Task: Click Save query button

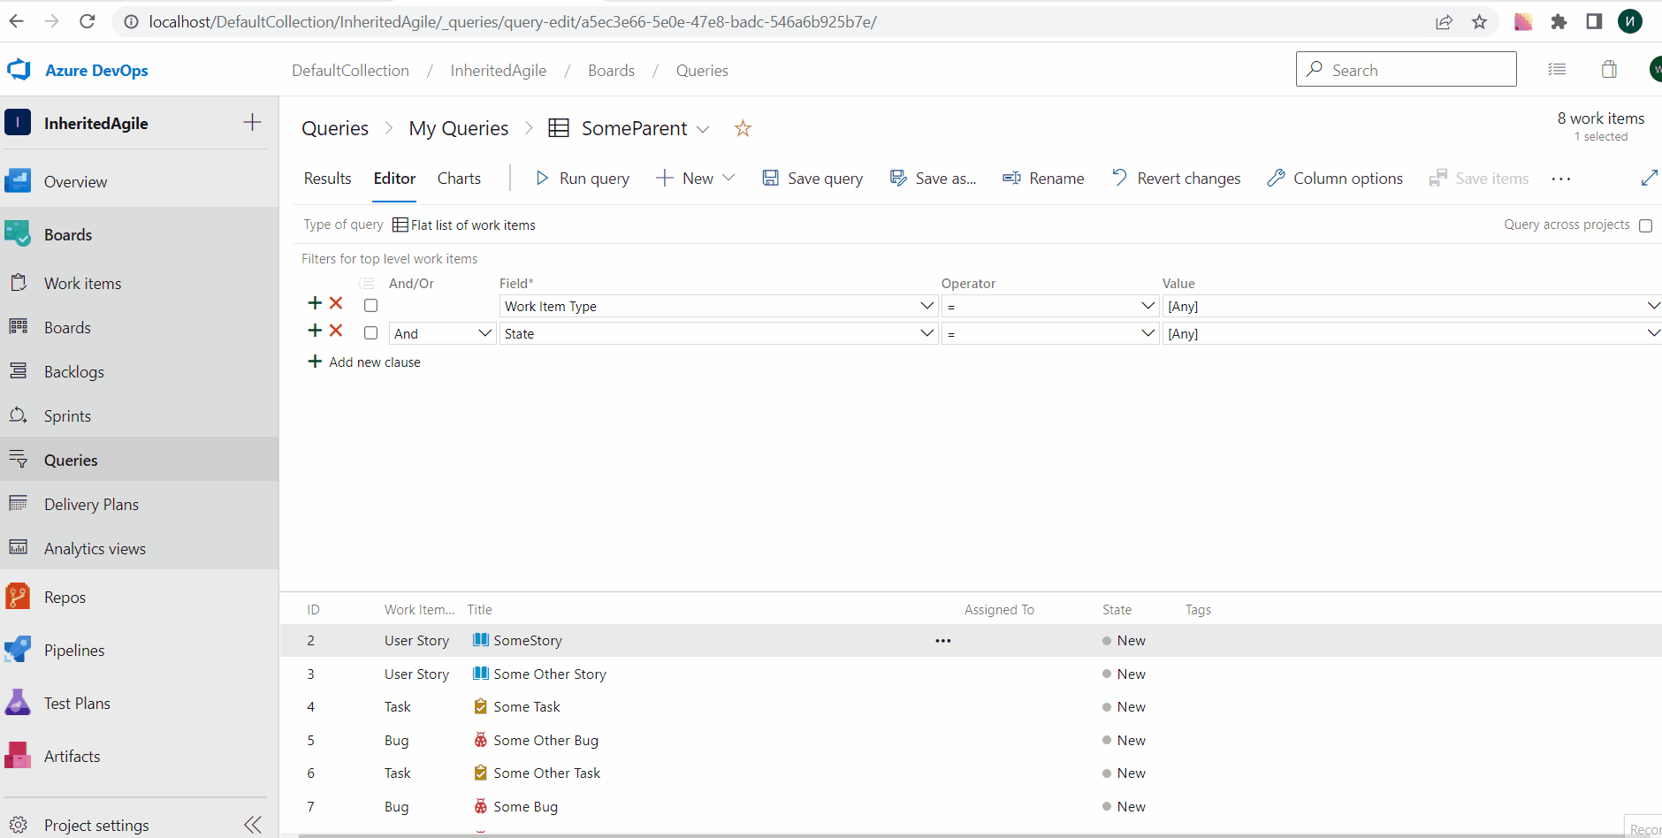Action: click(812, 179)
